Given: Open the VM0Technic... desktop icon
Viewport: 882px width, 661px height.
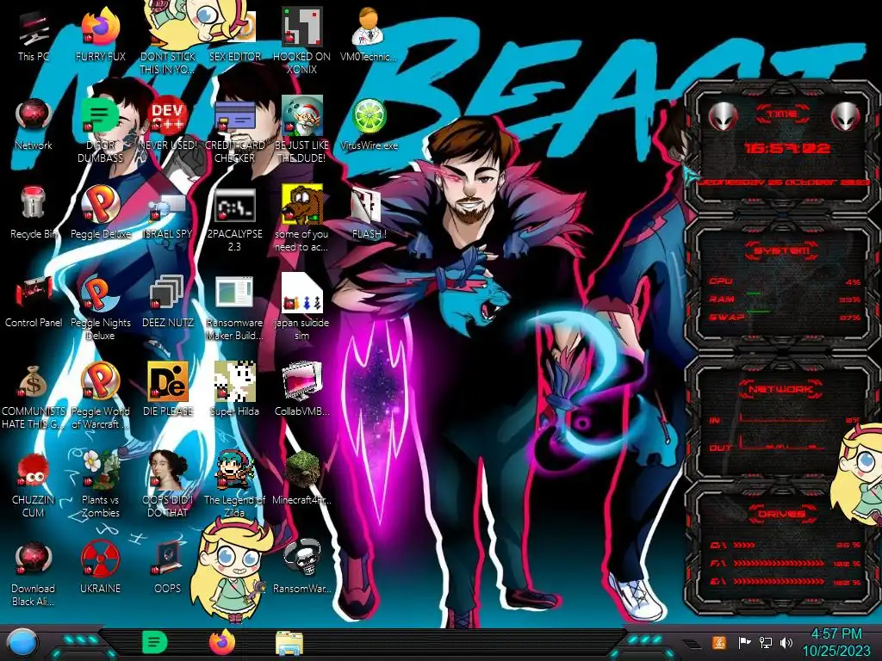Looking at the screenshot, I should pyautogui.click(x=369, y=34).
